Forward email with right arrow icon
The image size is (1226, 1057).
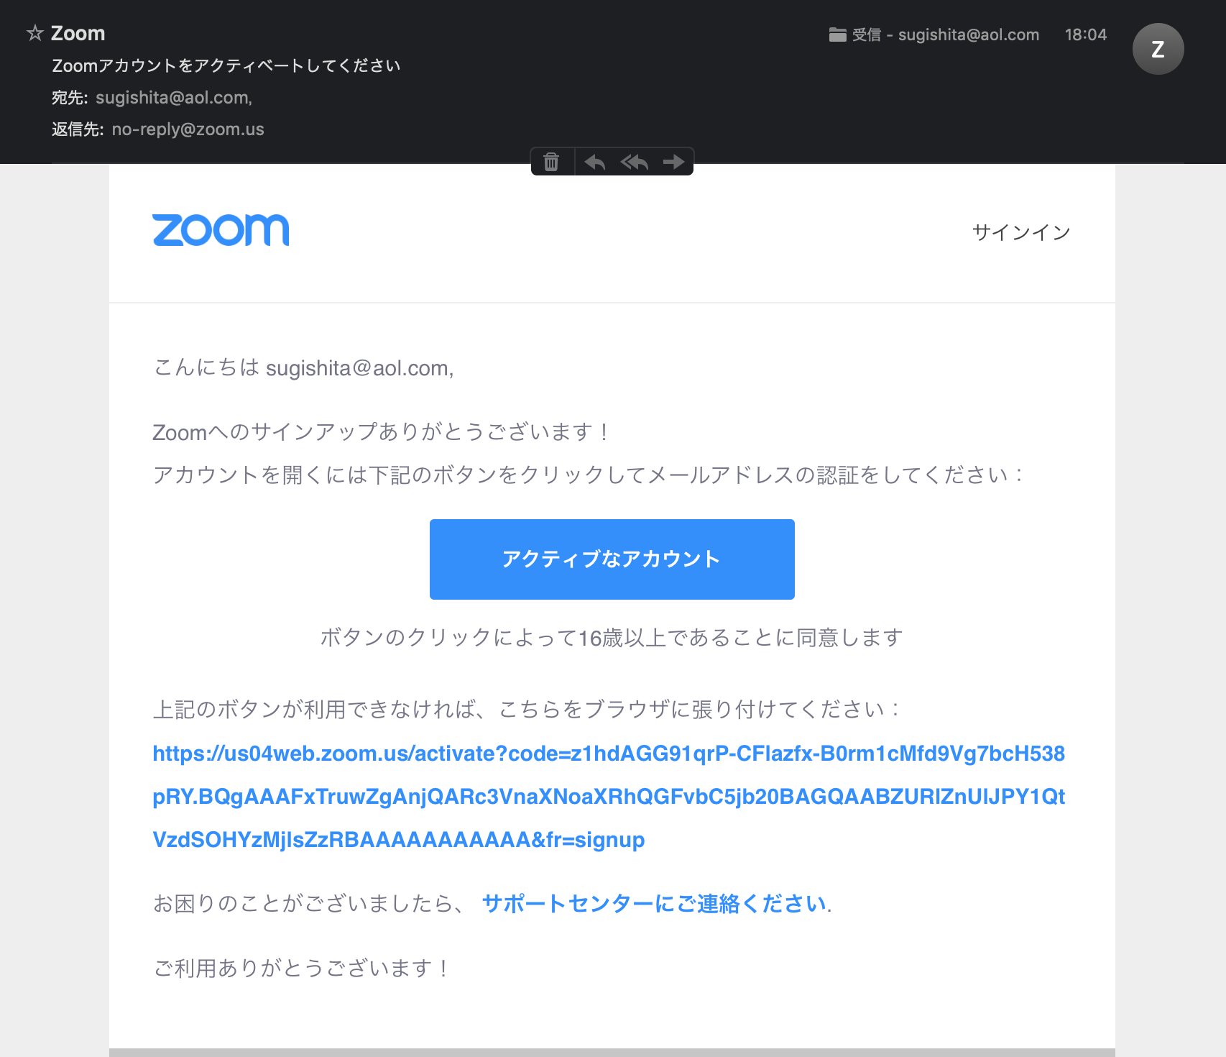(673, 162)
